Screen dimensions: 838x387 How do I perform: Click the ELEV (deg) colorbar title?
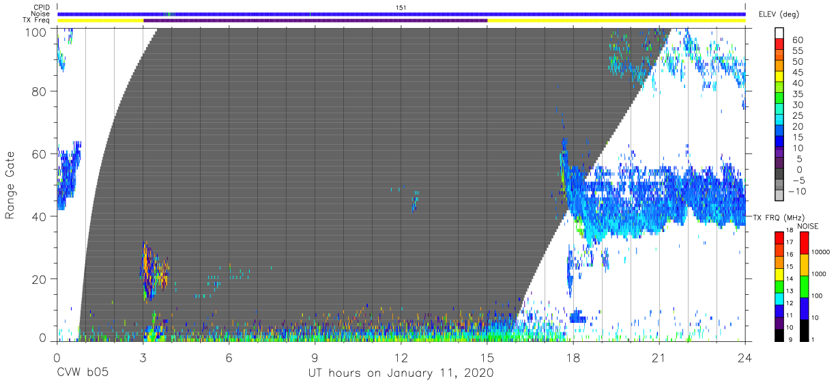(779, 14)
